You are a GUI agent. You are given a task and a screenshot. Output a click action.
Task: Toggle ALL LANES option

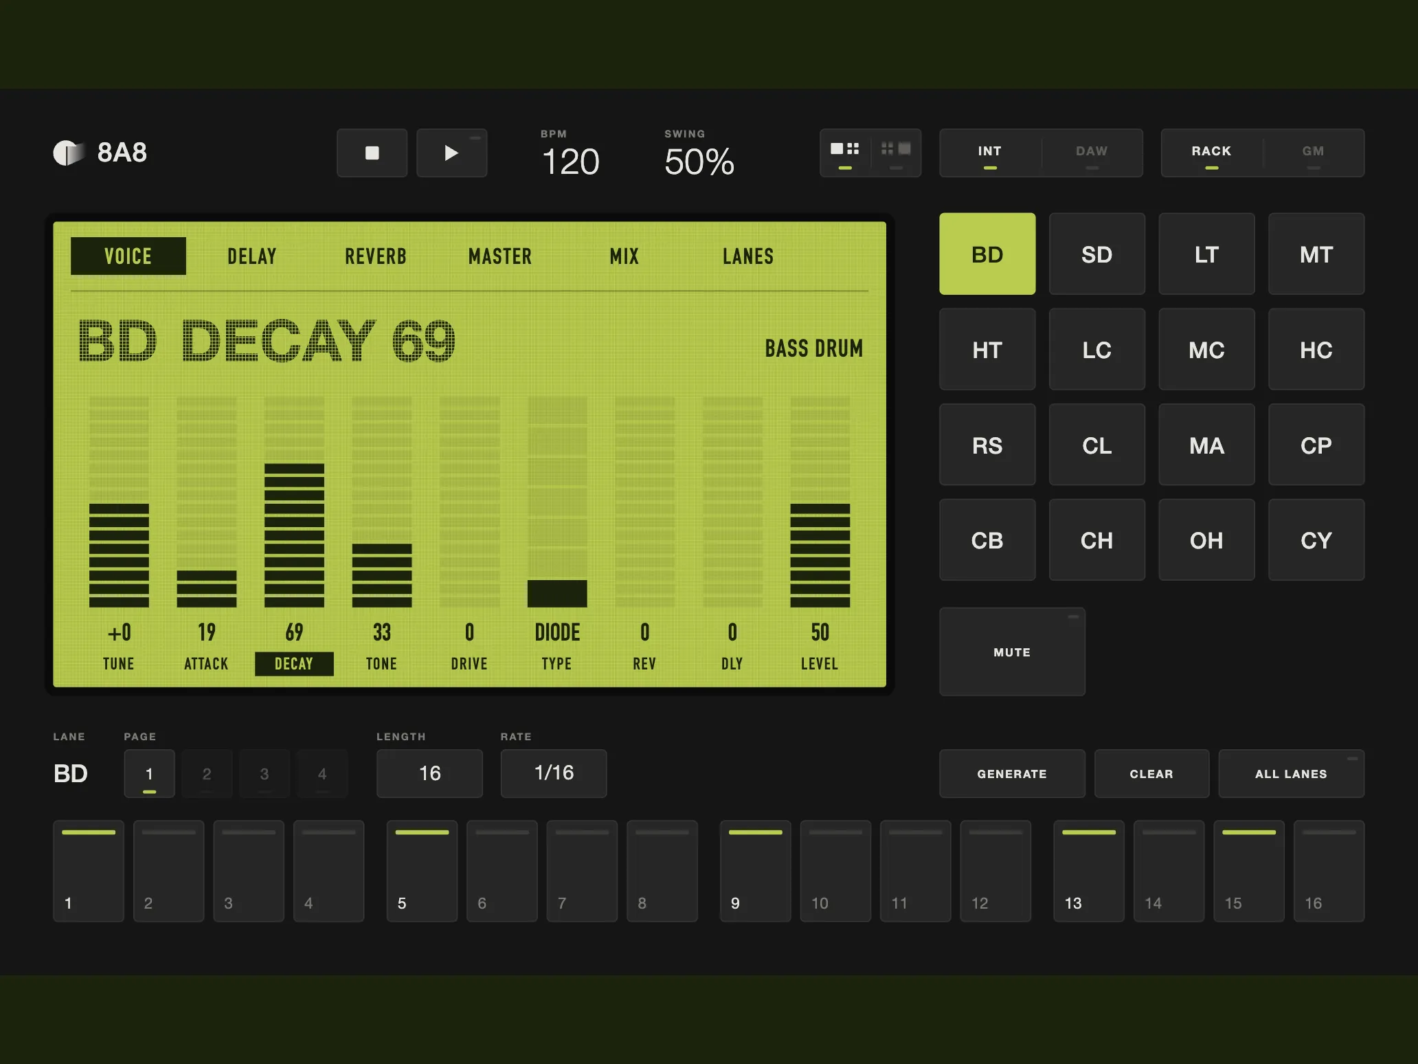pyautogui.click(x=1291, y=773)
